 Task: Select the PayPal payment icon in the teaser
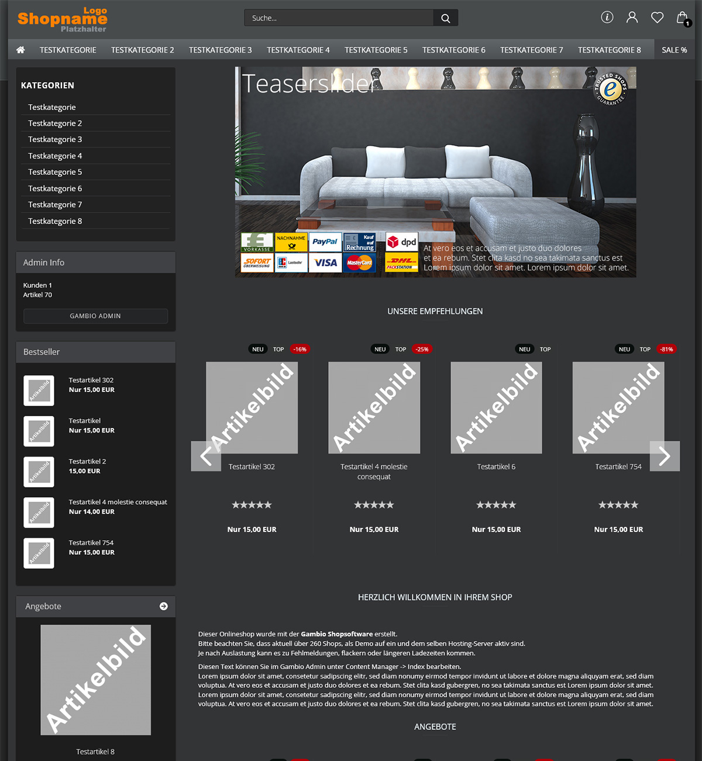[x=325, y=242]
